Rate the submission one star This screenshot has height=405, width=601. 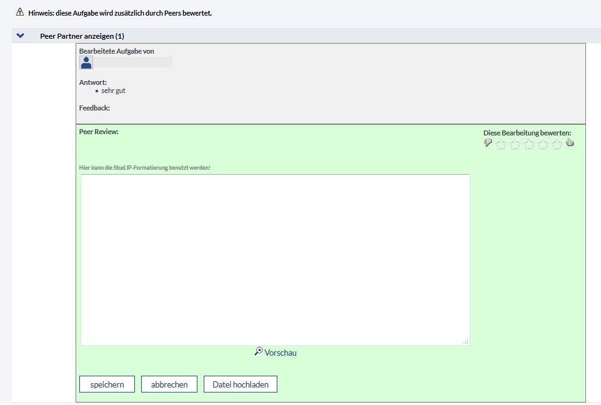click(x=501, y=145)
